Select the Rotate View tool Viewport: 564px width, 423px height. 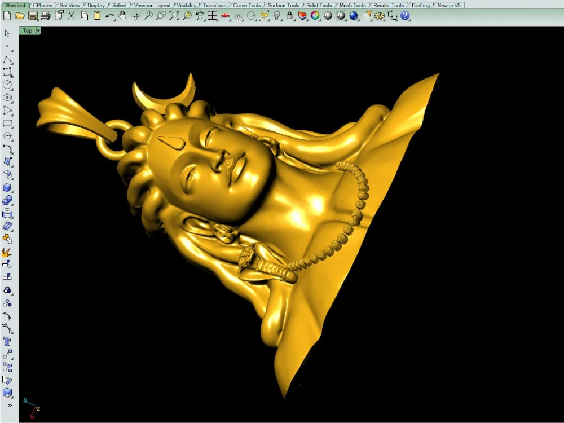[135, 16]
